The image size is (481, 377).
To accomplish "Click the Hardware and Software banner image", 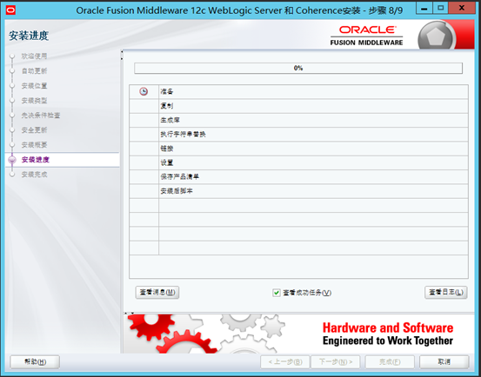I will [x=299, y=334].
